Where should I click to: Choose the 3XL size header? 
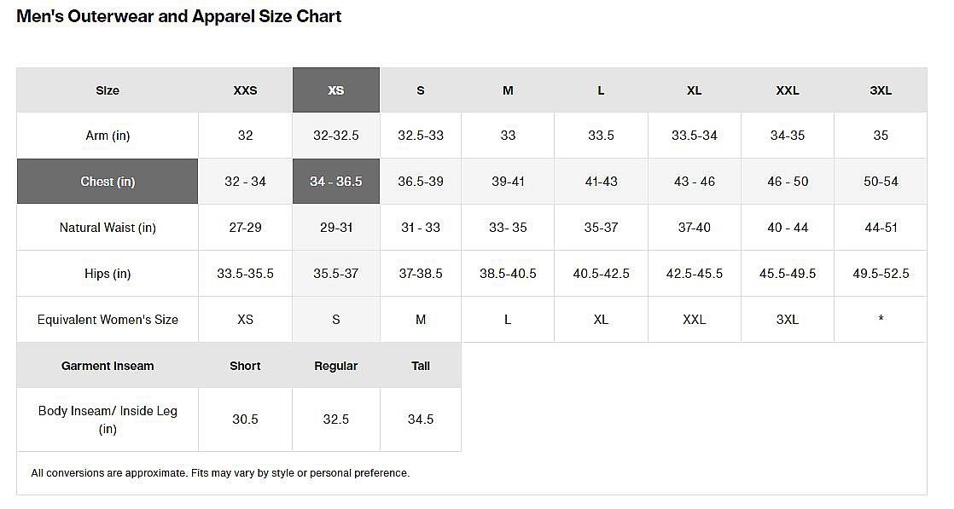click(881, 90)
